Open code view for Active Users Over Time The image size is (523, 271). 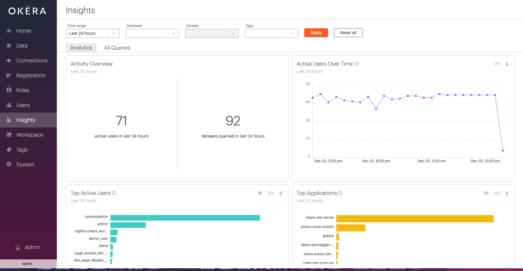(497, 64)
